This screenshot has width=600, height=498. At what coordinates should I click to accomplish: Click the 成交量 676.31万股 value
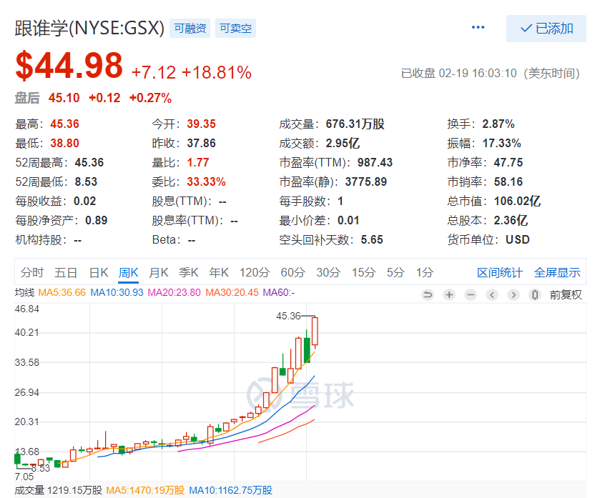click(x=355, y=124)
